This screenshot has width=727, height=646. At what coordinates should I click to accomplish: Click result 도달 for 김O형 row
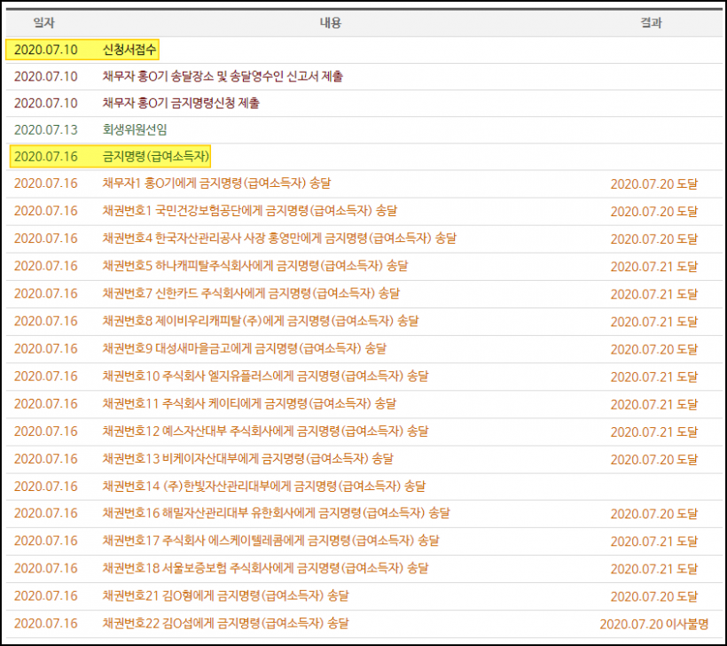point(653,596)
